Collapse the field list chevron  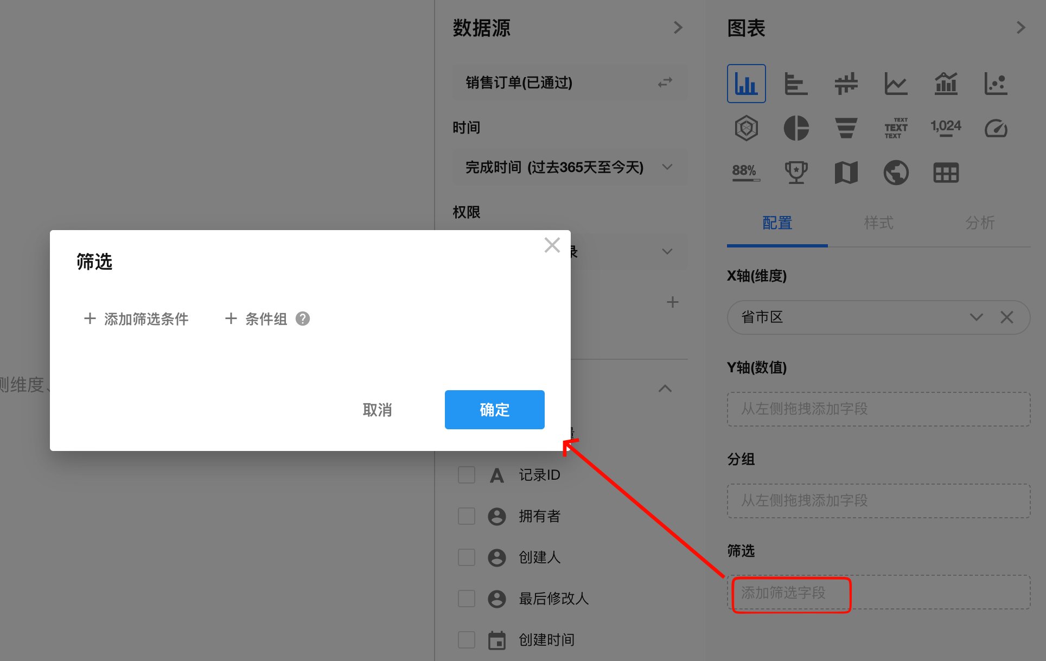(x=665, y=389)
